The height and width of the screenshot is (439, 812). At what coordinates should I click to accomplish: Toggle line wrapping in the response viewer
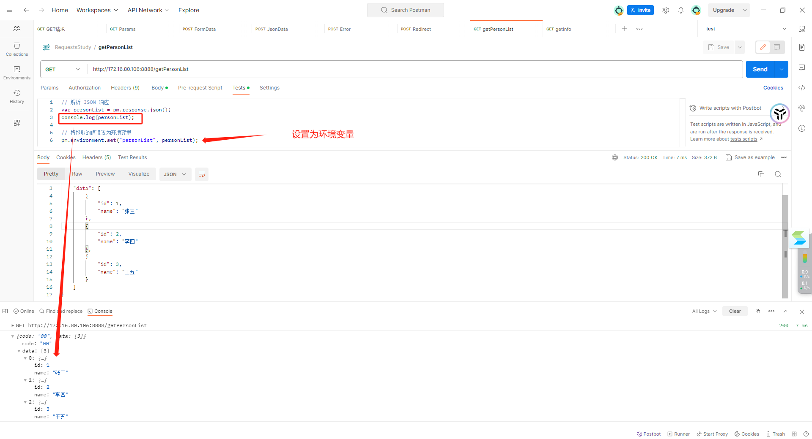pyautogui.click(x=201, y=174)
